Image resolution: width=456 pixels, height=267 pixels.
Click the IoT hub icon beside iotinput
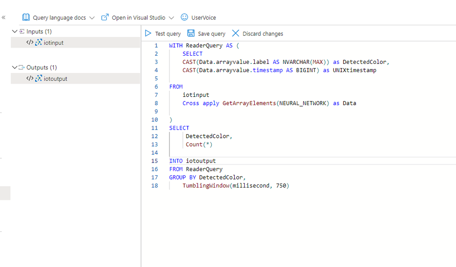[38, 42]
